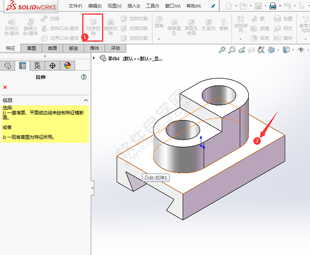
Task: Click the Section View icon
Action: click(x=251, y=50)
